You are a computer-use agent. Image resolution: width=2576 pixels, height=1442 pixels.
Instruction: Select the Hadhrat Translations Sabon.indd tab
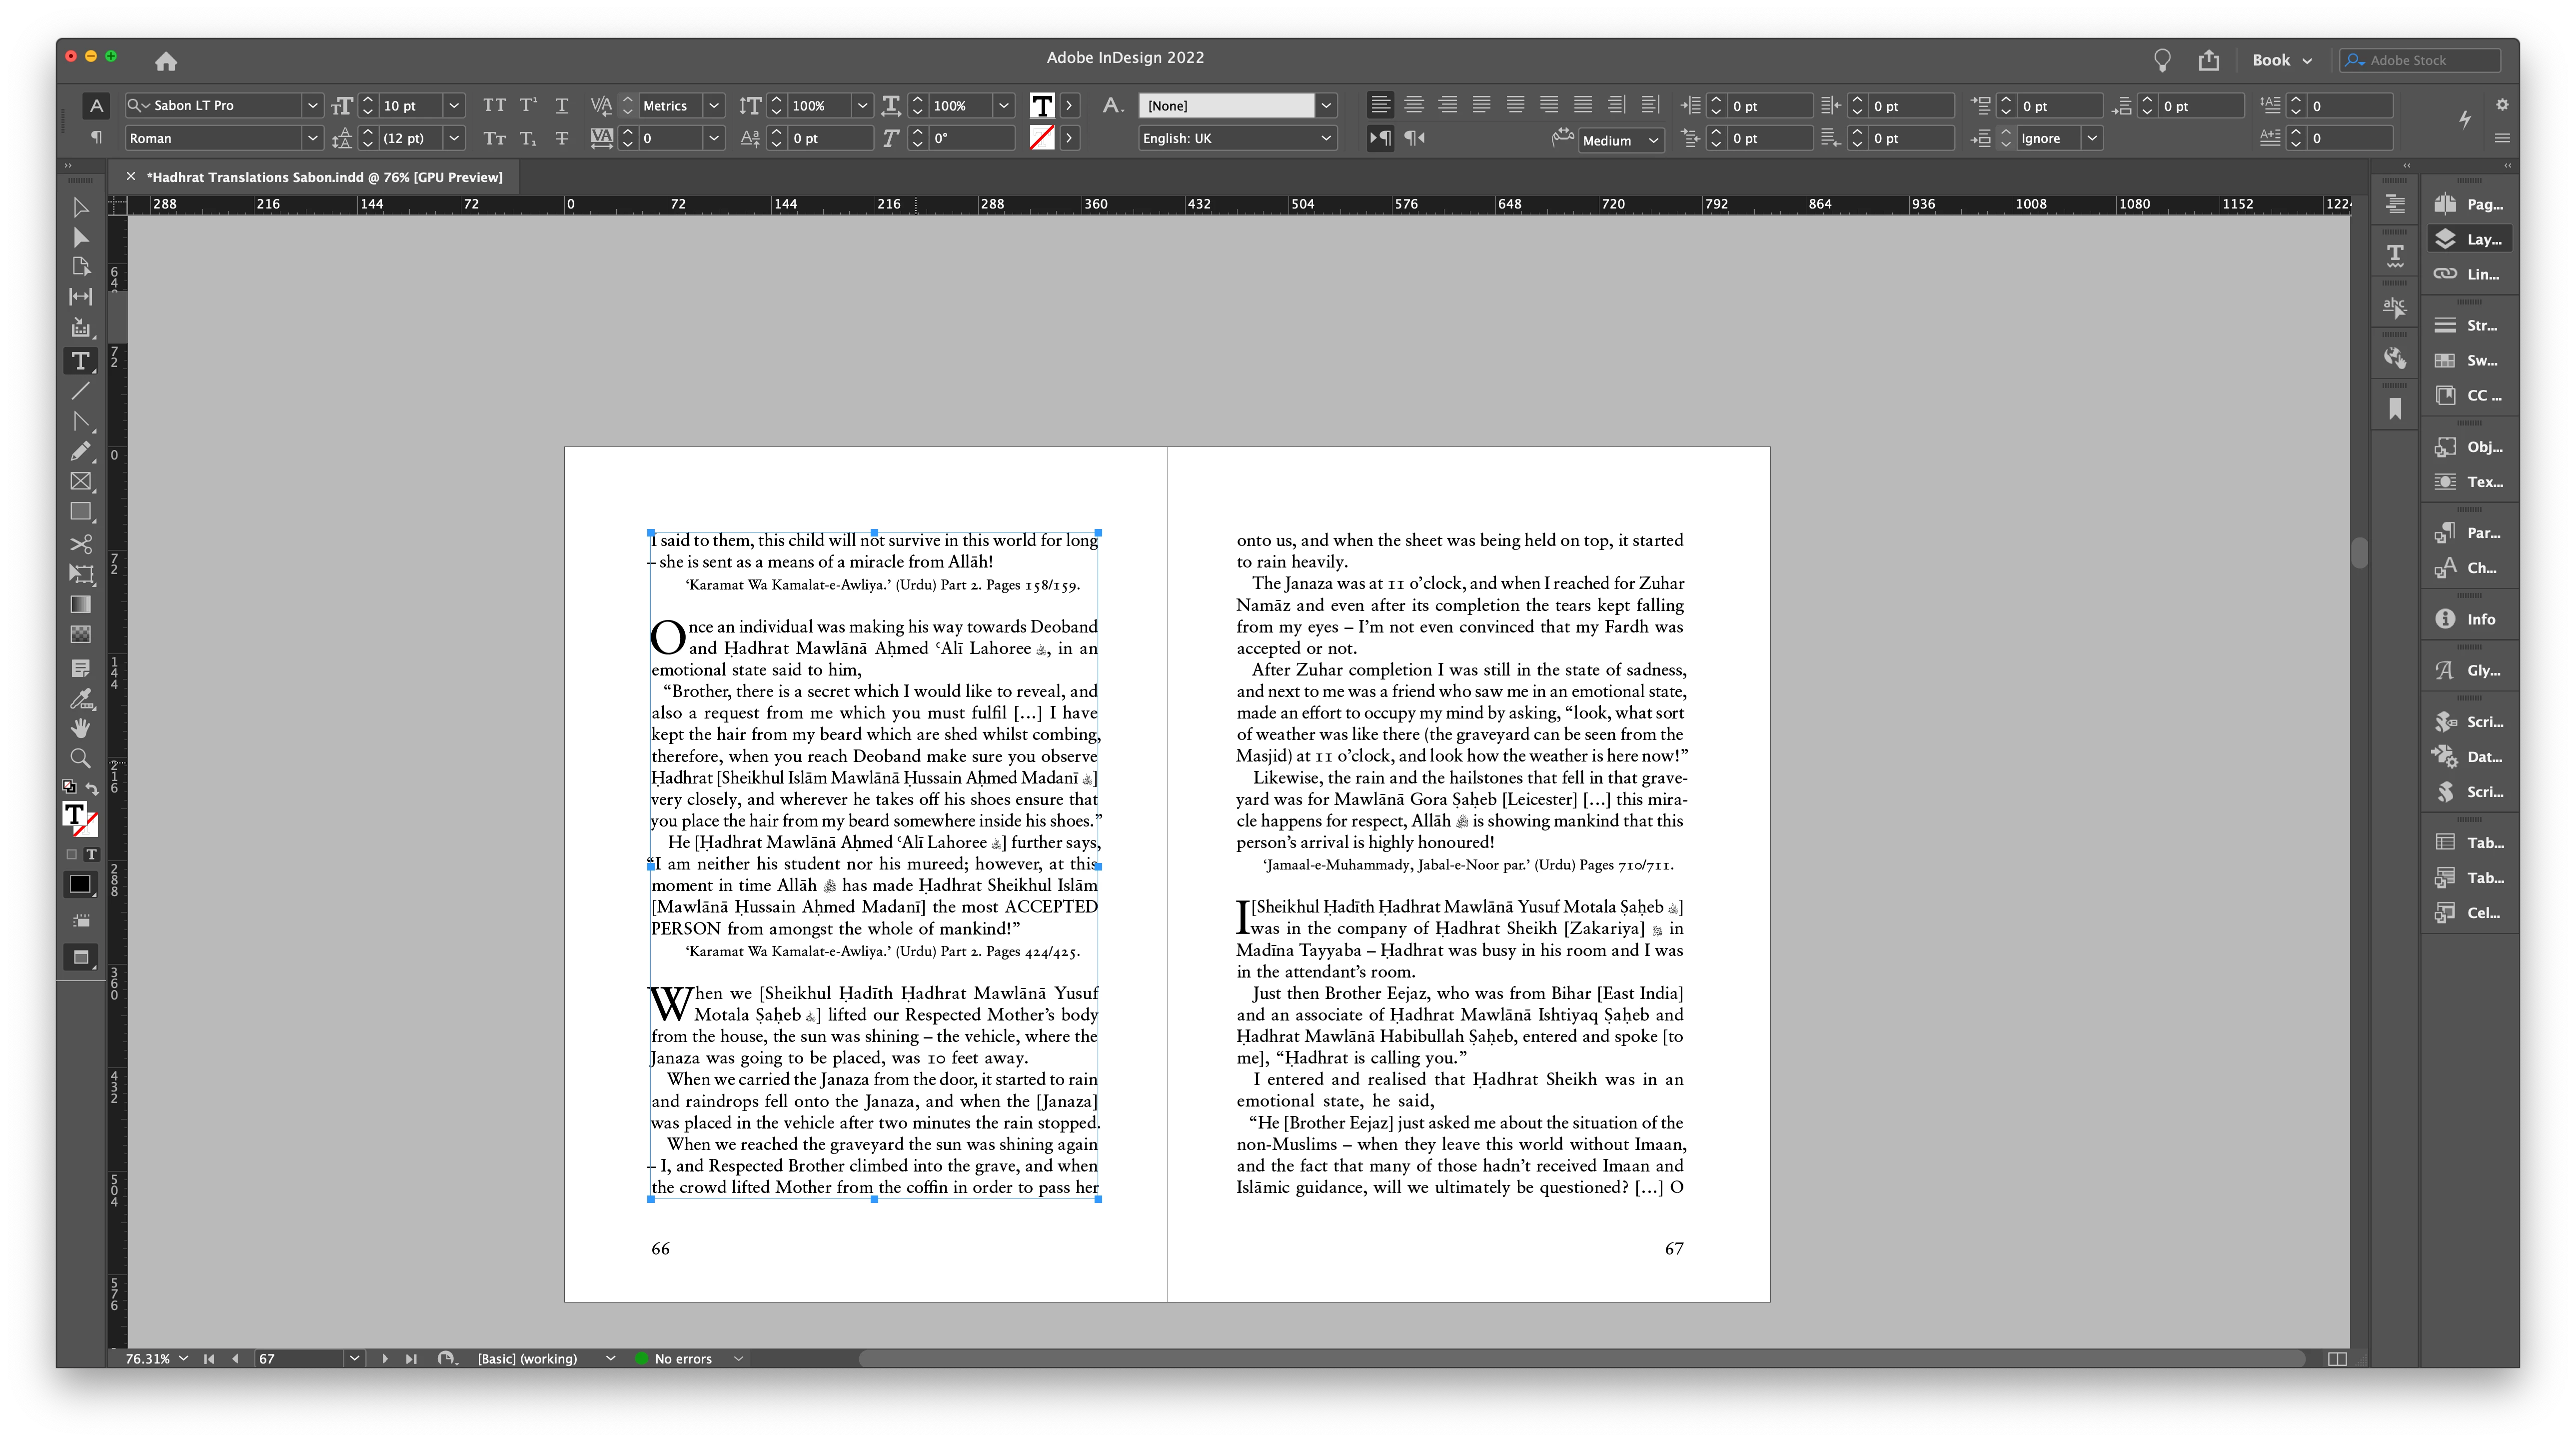tap(324, 177)
